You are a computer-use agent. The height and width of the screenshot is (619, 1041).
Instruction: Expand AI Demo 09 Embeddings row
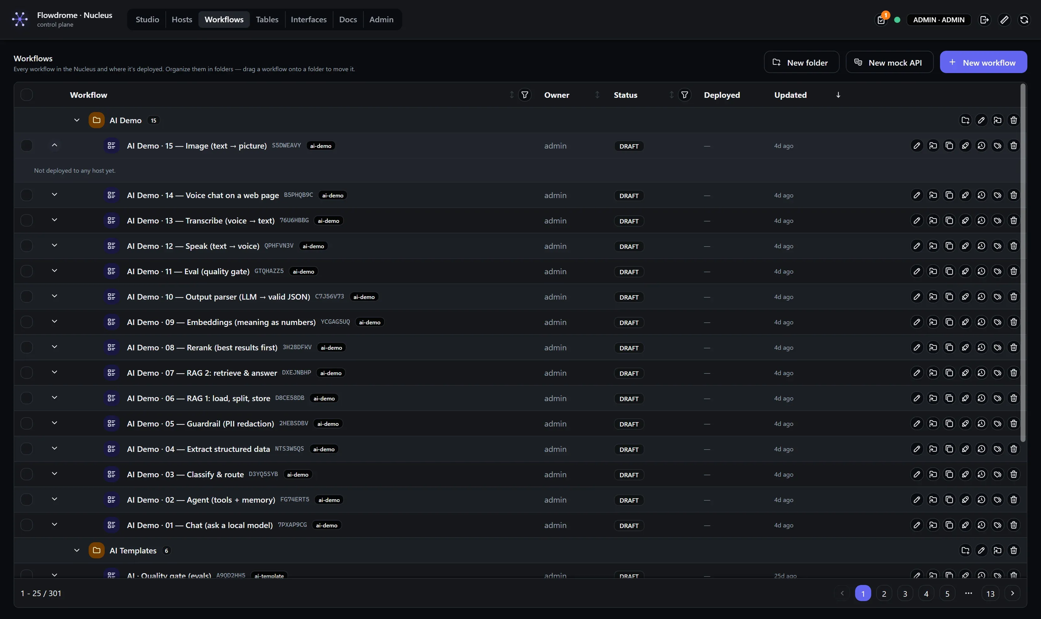click(x=54, y=322)
